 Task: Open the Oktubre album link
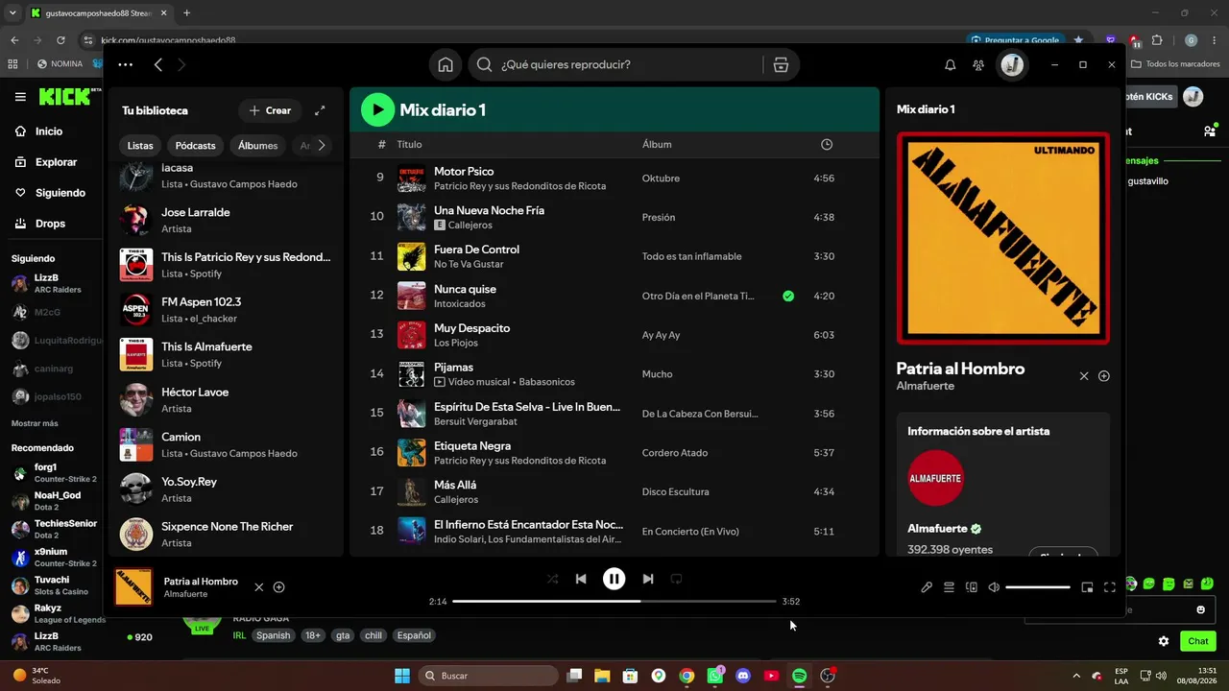pos(661,179)
